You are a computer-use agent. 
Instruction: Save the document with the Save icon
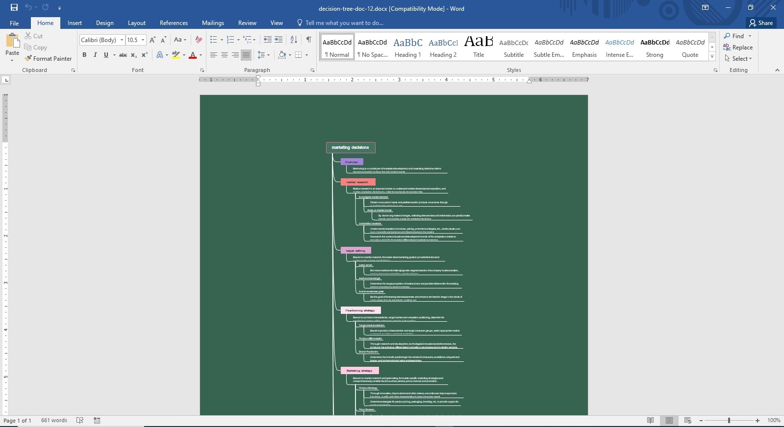[14, 7]
